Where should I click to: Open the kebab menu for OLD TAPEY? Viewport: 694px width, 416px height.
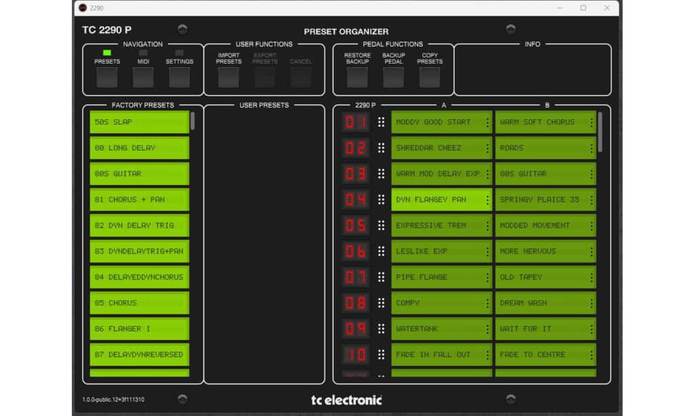pyautogui.click(x=591, y=277)
